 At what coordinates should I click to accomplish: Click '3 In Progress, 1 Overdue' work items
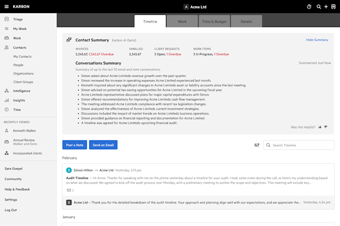(x=211, y=54)
